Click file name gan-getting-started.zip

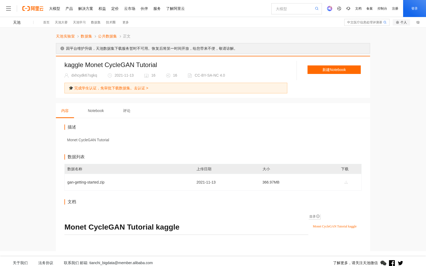[86, 182]
